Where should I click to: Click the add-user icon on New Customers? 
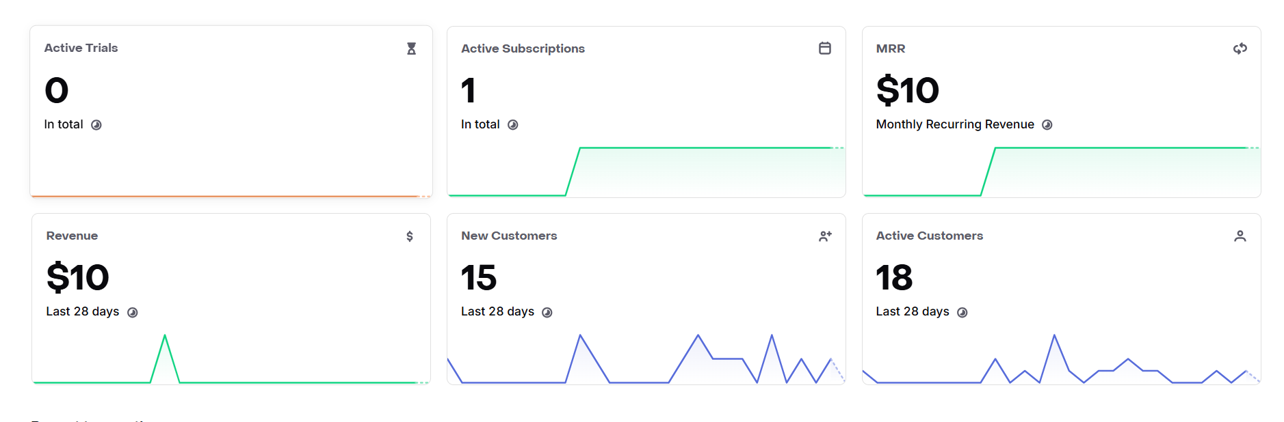click(825, 236)
